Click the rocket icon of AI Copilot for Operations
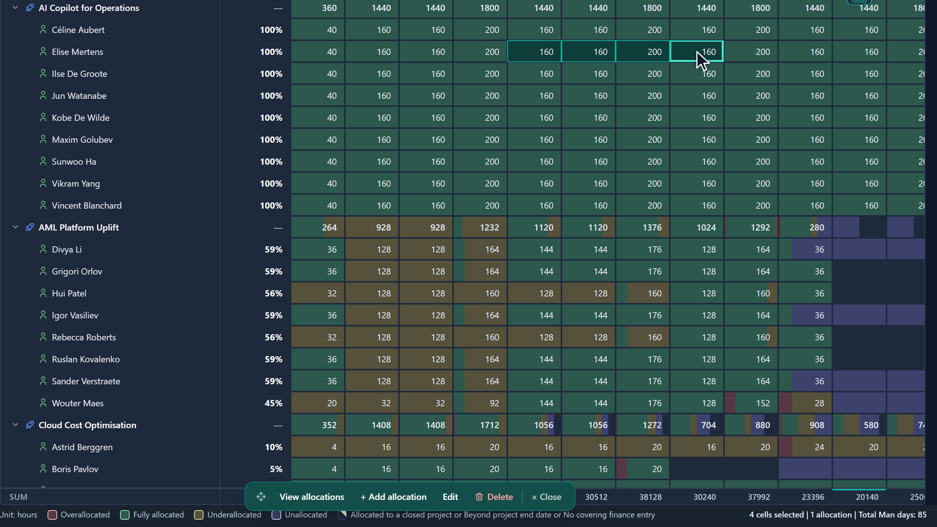 30,8
